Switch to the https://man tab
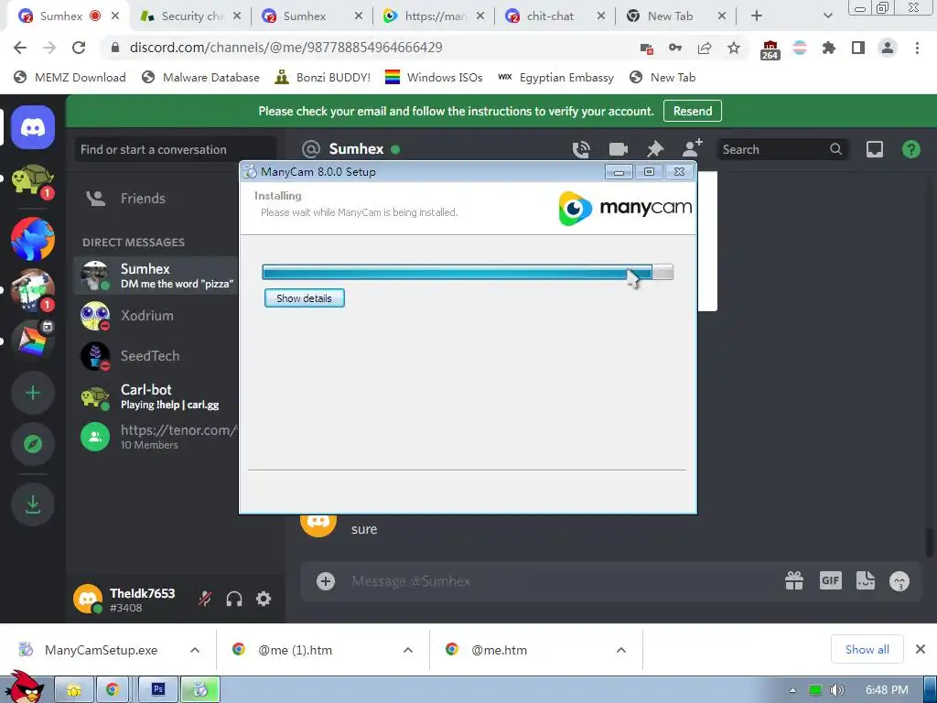The height and width of the screenshot is (703, 937). pos(434,16)
